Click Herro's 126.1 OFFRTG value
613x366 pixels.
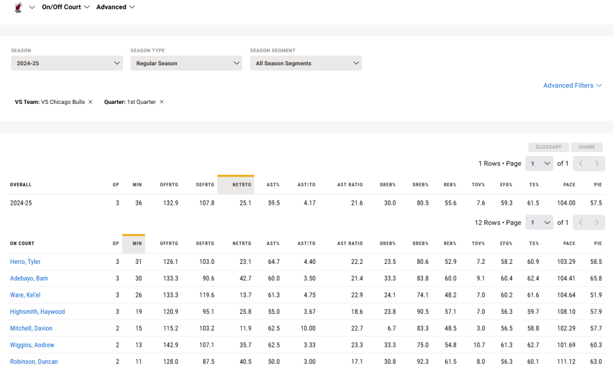click(170, 262)
